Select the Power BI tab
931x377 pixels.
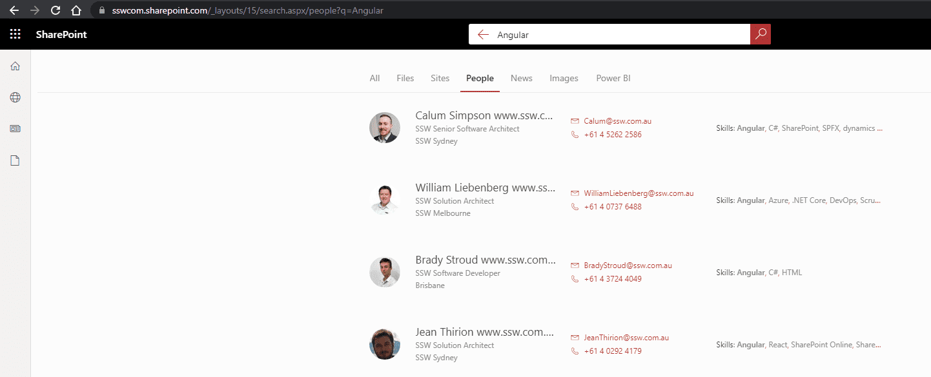pyautogui.click(x=613, y=78)
